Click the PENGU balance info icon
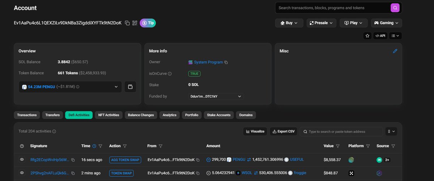This screenshot has height=181, width=434. pos(77,87)
